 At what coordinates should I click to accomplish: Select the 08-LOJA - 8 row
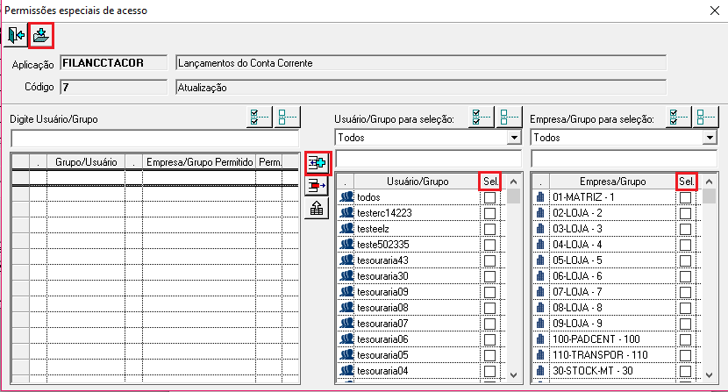coord(617,308)
